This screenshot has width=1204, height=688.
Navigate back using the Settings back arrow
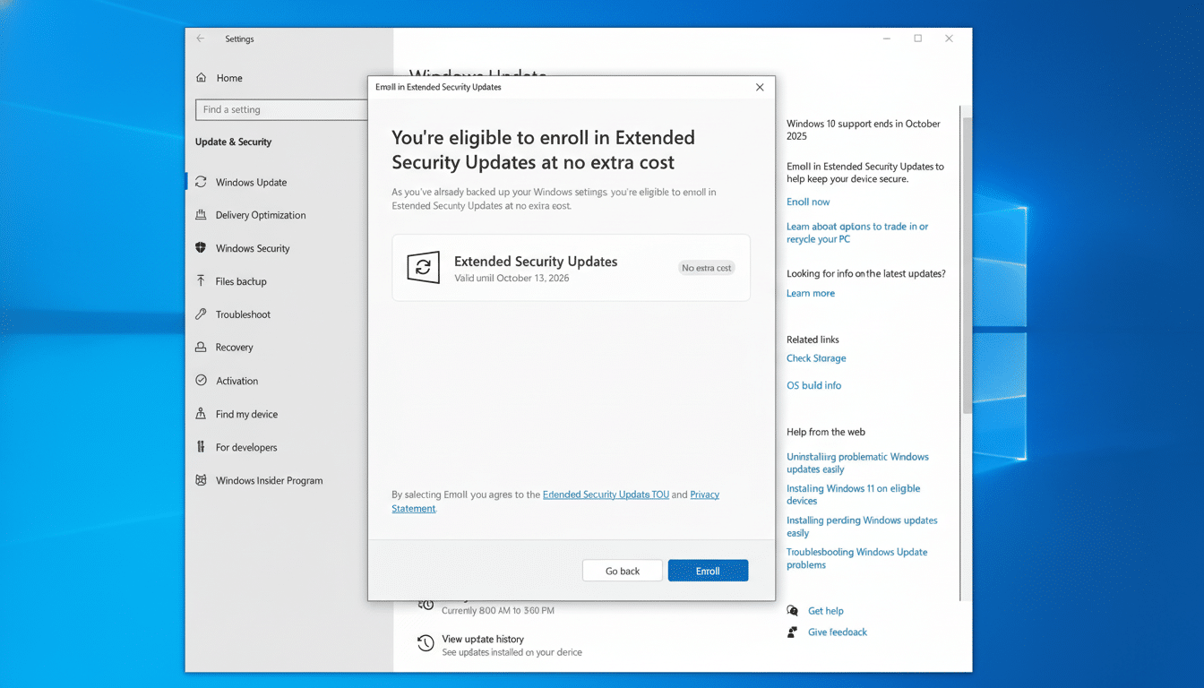tap(199, 39)
